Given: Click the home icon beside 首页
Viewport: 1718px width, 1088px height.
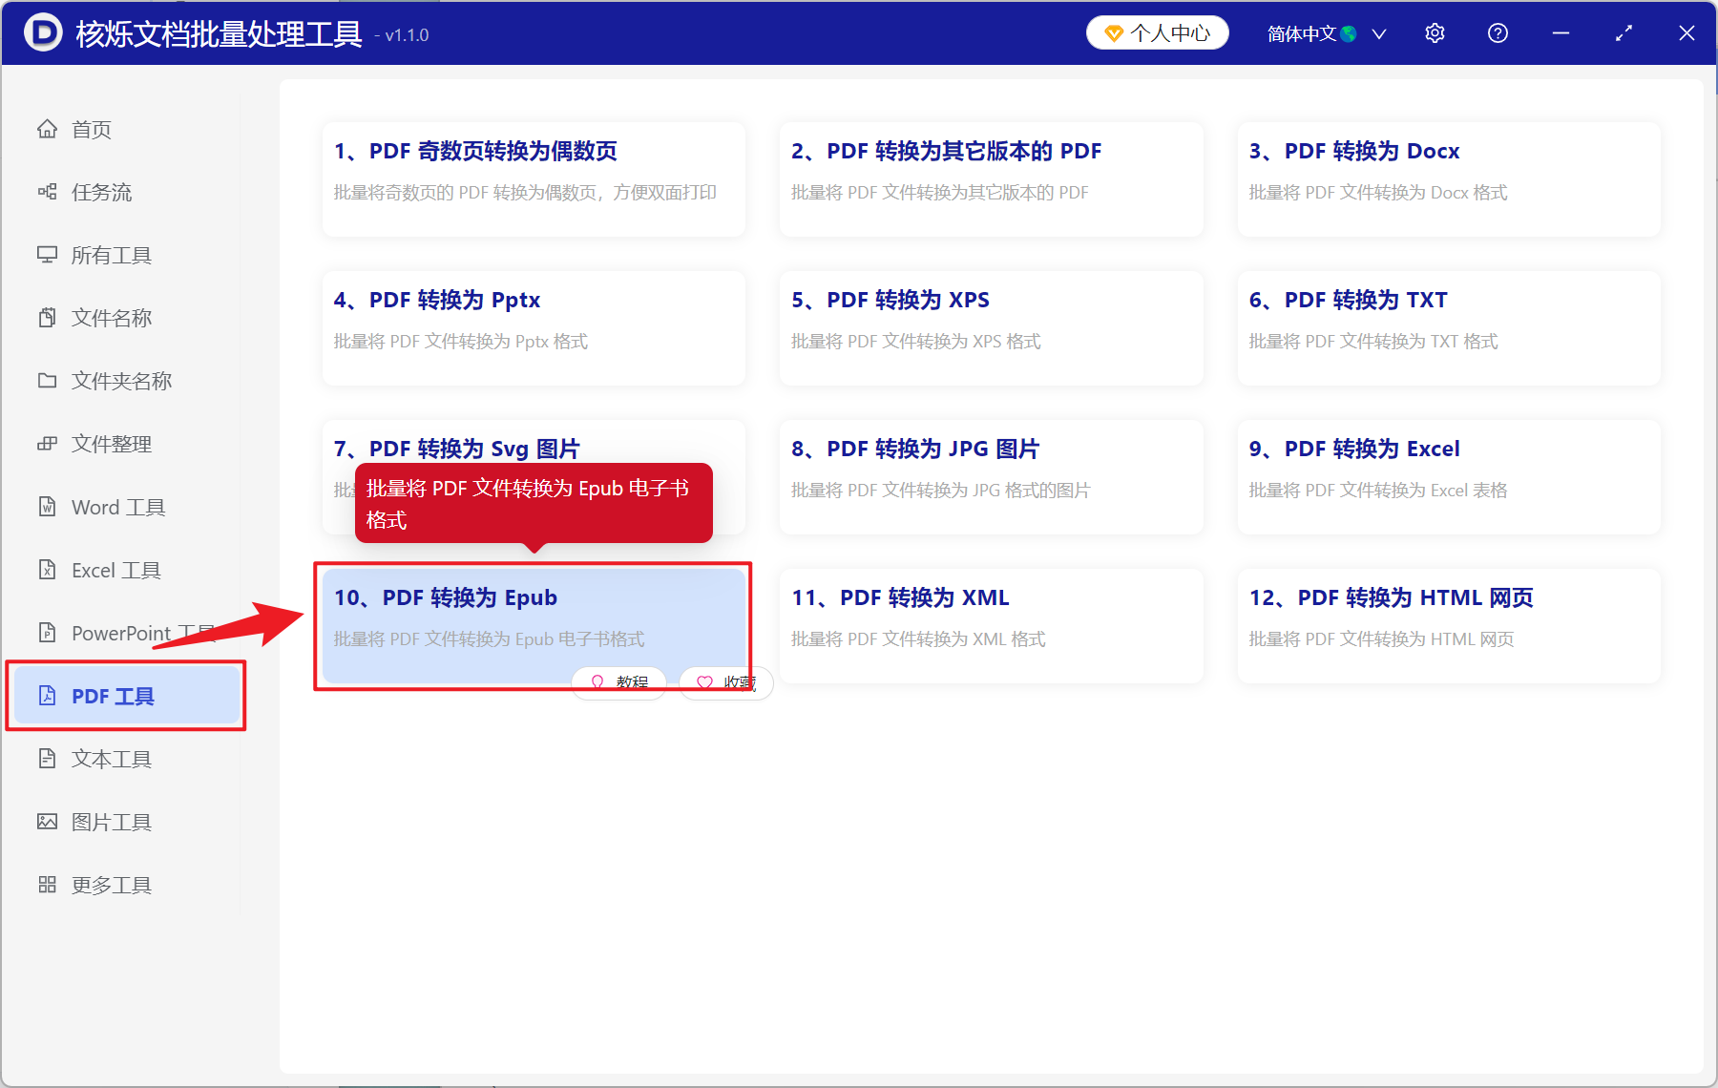Looking at the screenshot, I should (47, 129).
